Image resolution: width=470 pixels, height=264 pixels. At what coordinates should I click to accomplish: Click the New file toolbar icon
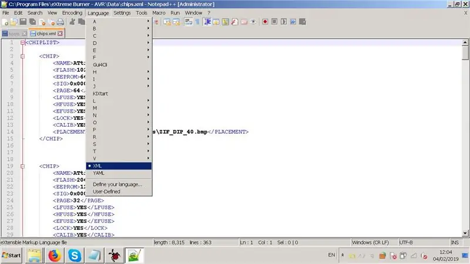(x=5, y=22)
